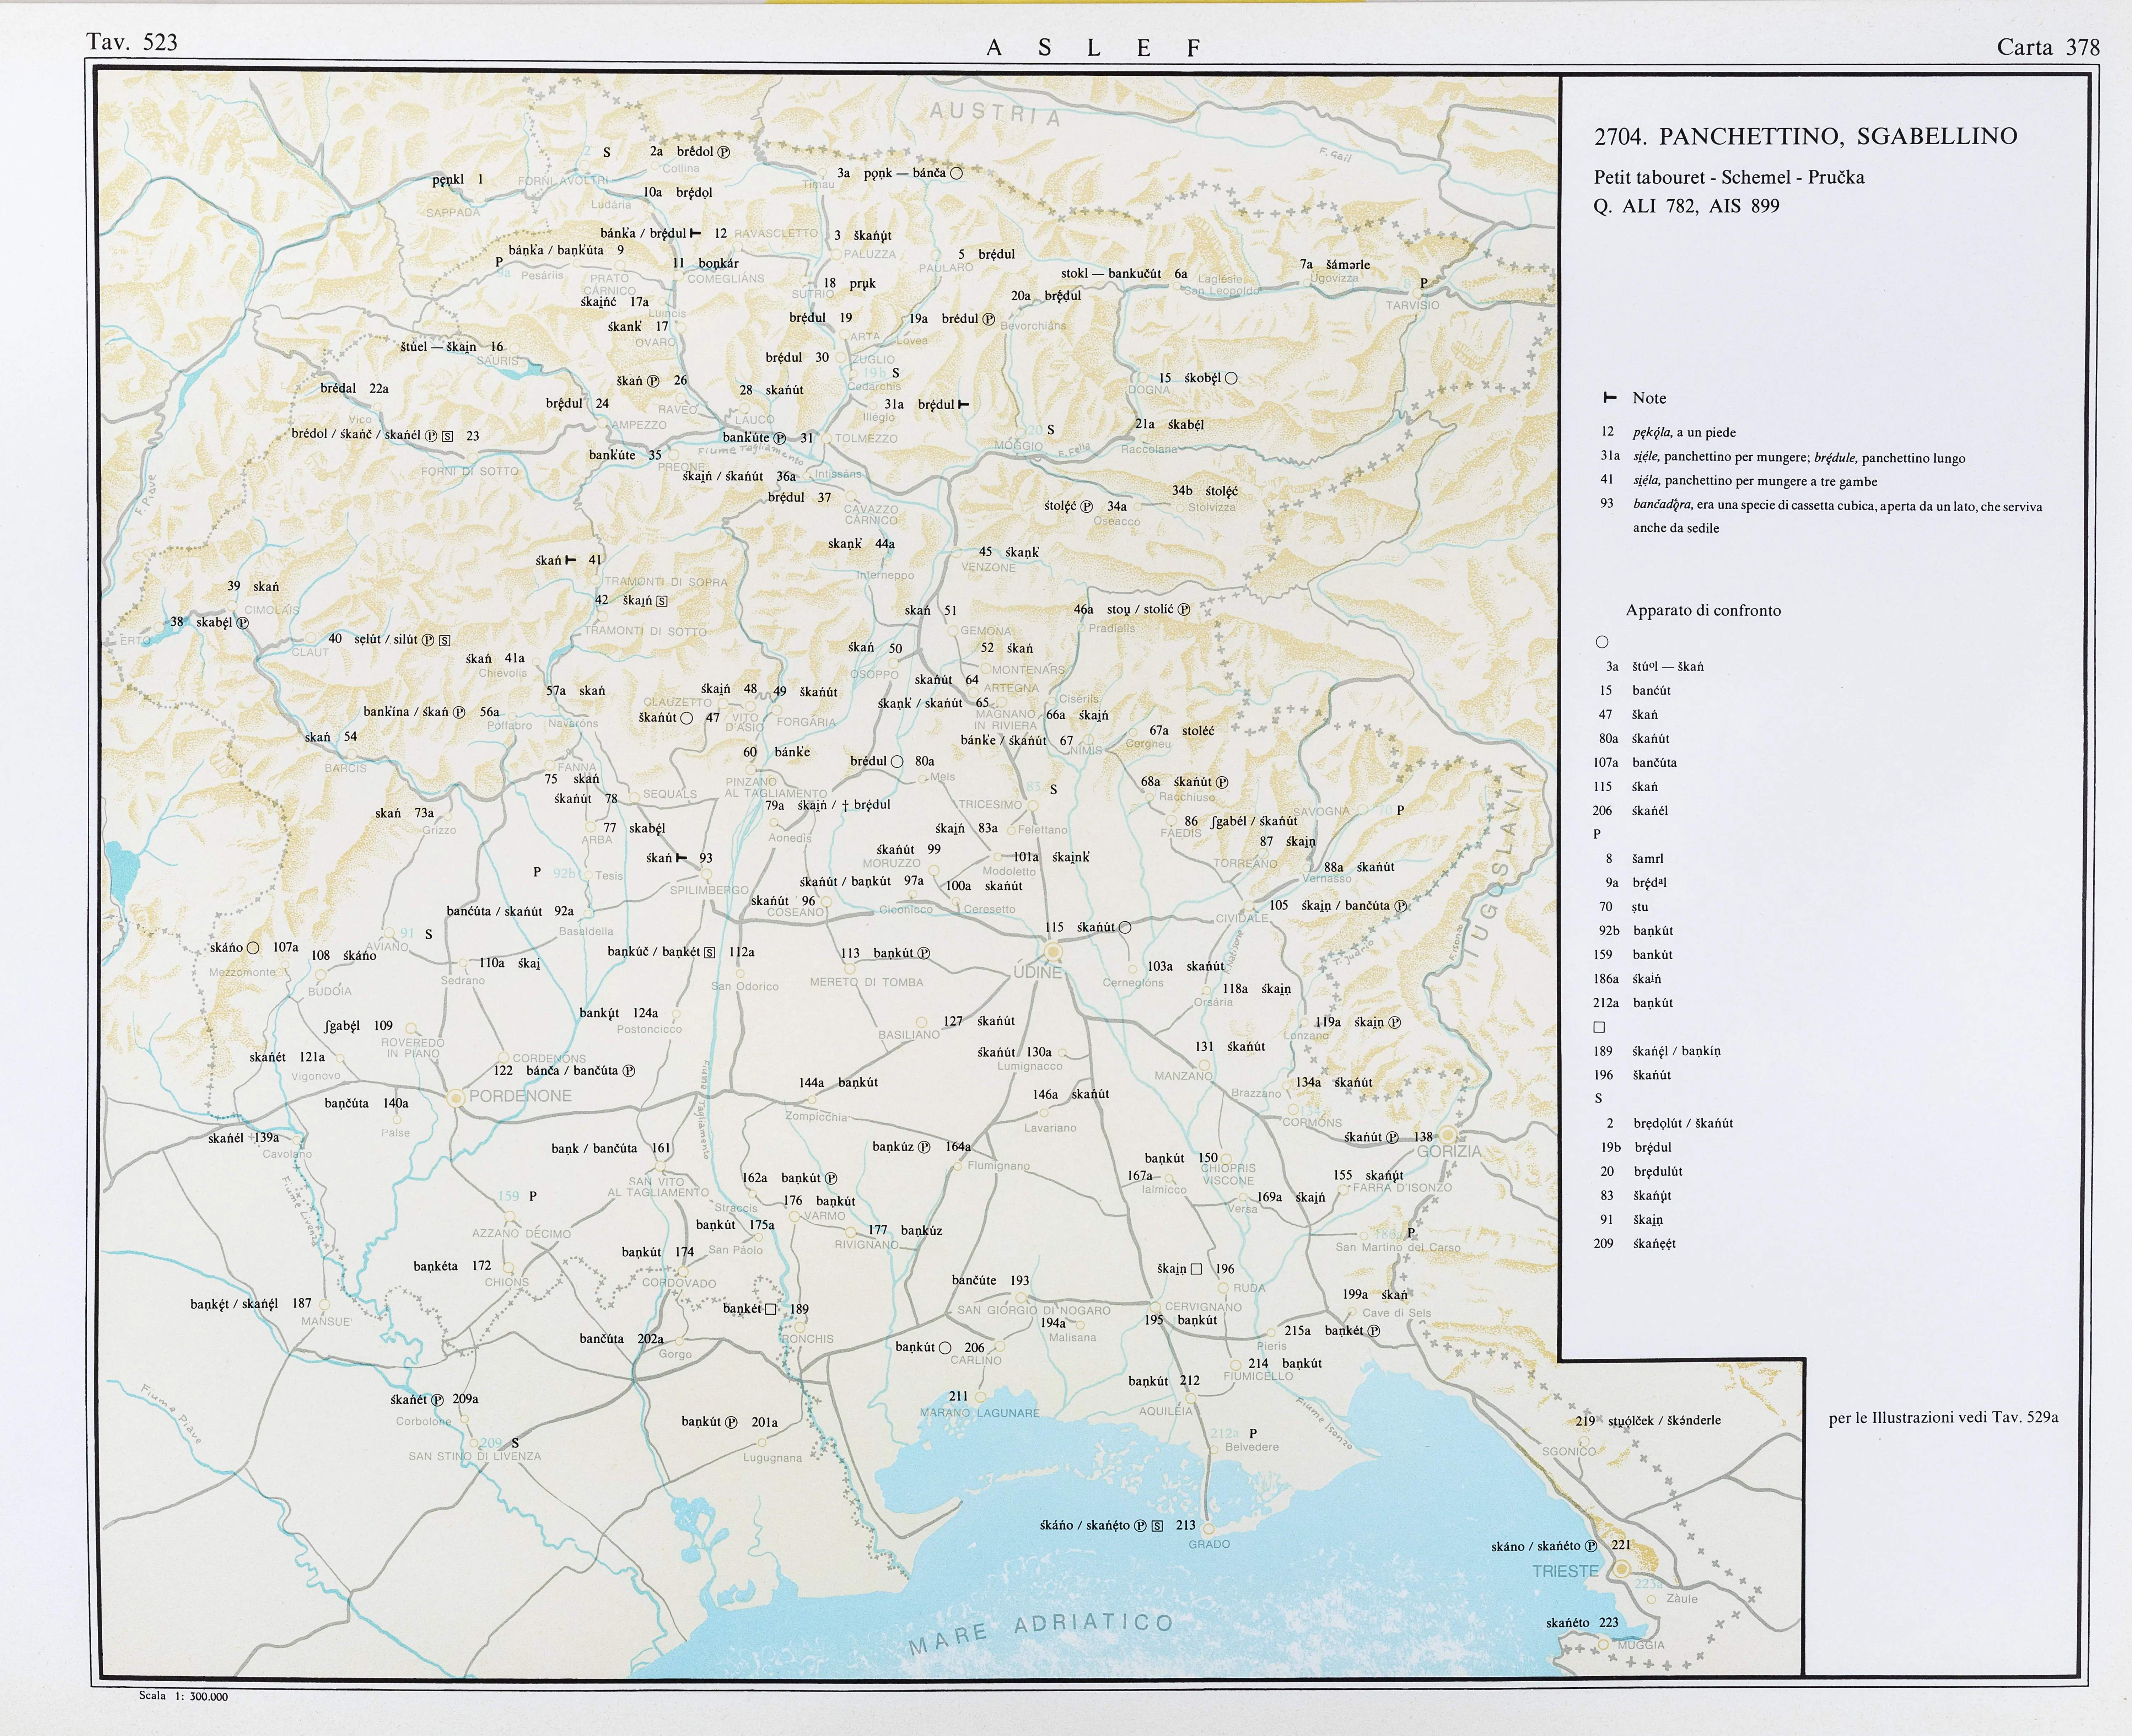Click the circle symbol next to baŋkút 206
Screen dimensions: 2132x1736
(x=945, y=1348)
